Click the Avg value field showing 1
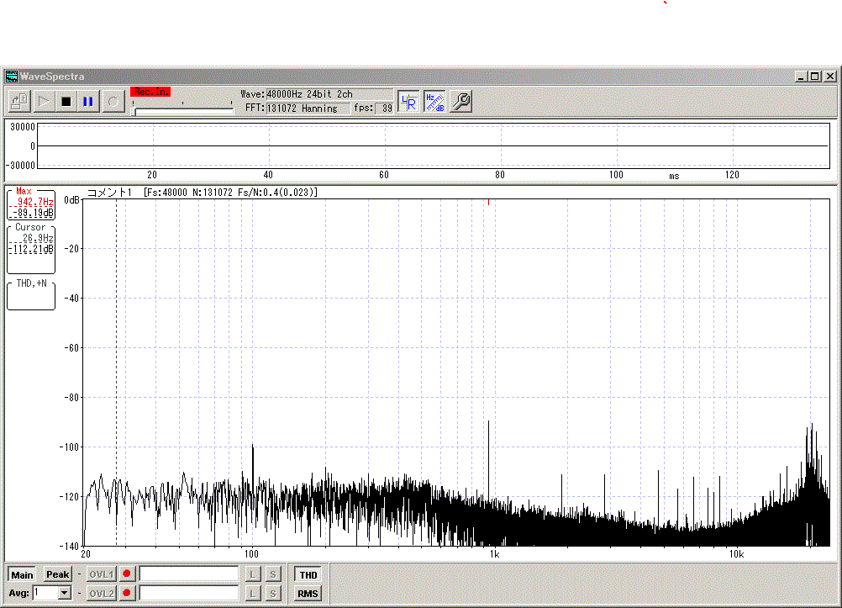The height and width of the screenshot is (608, 842). 45,593
